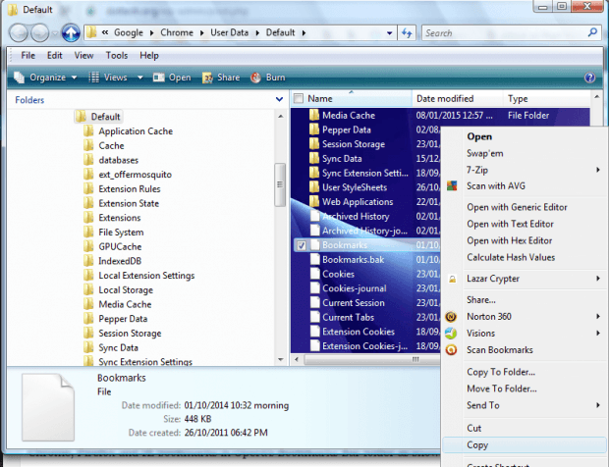609x467 pixels.
Task: Expand the Views dropdown arrow
Action: [139, 78]
